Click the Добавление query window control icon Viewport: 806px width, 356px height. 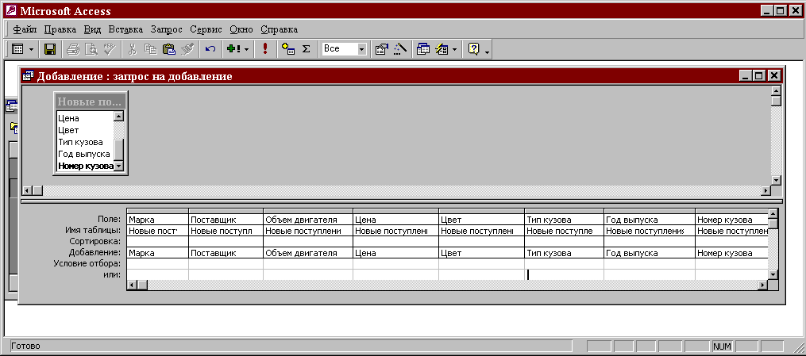pos(29,76)
